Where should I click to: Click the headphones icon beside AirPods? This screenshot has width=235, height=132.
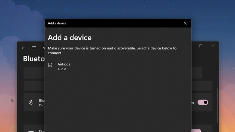pyautogui.click(x=50, y=65)
